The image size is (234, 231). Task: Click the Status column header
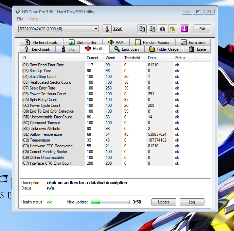click(184, 58)
